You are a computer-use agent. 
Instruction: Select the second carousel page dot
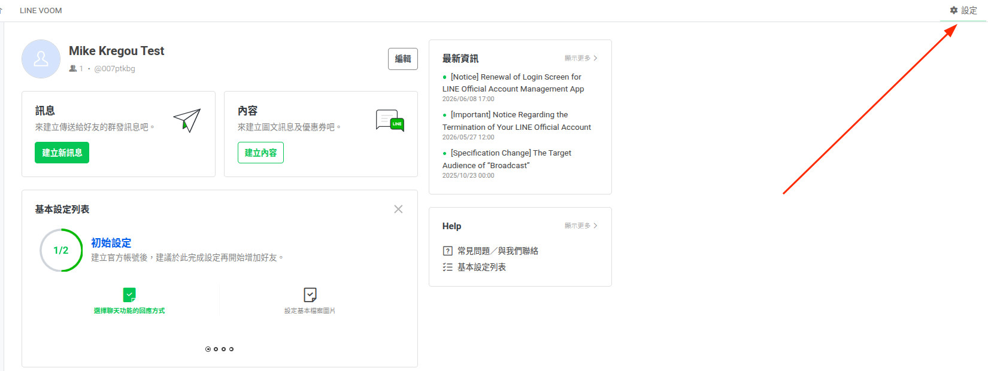click(x=216, y=349)
